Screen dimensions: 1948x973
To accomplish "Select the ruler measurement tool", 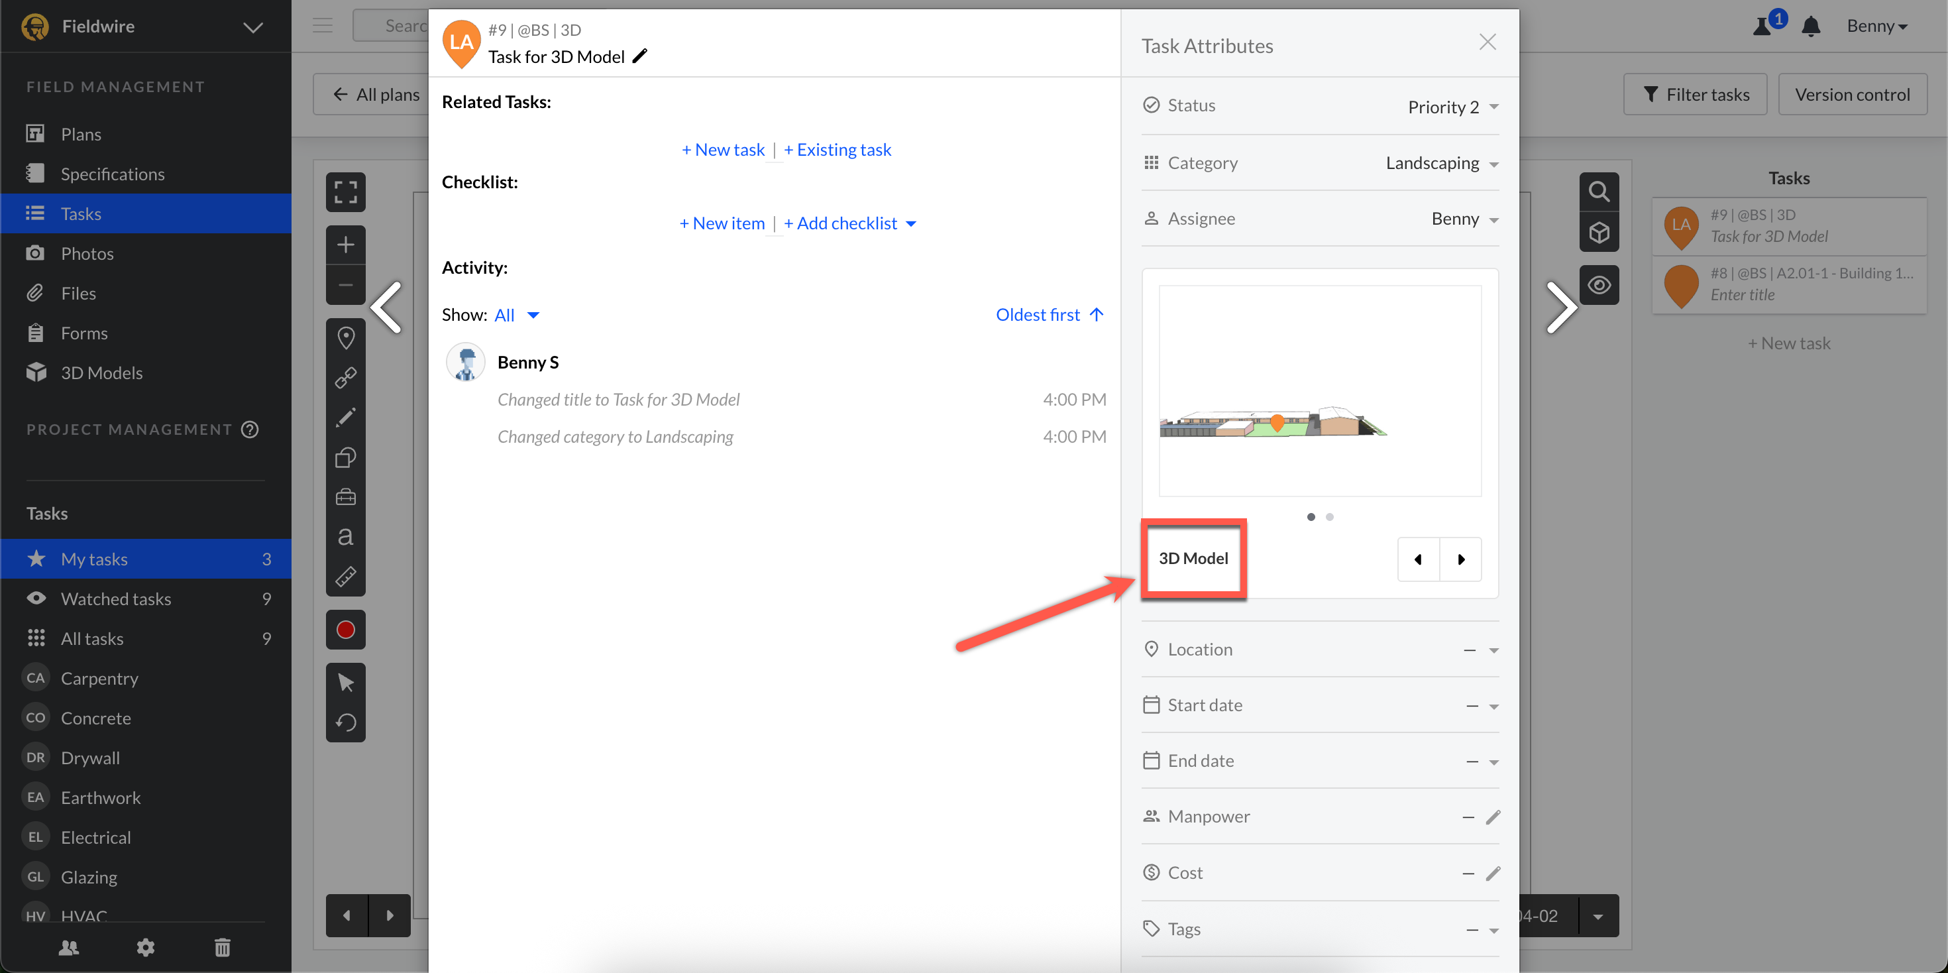I will click(x=346, y=577).
